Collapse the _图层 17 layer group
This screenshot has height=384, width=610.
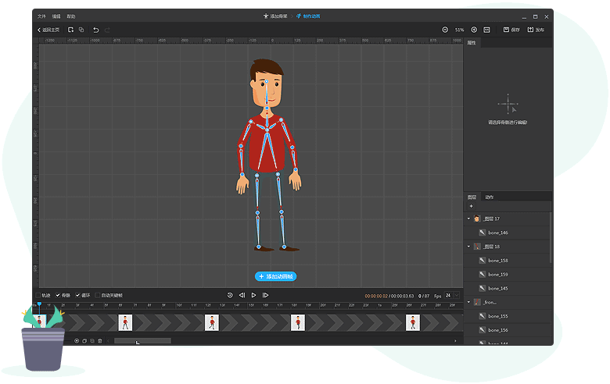pos(469,219)
